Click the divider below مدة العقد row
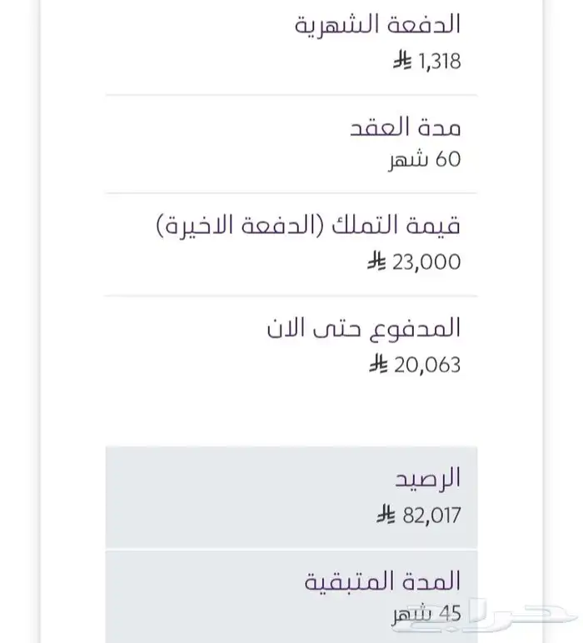 291,193
